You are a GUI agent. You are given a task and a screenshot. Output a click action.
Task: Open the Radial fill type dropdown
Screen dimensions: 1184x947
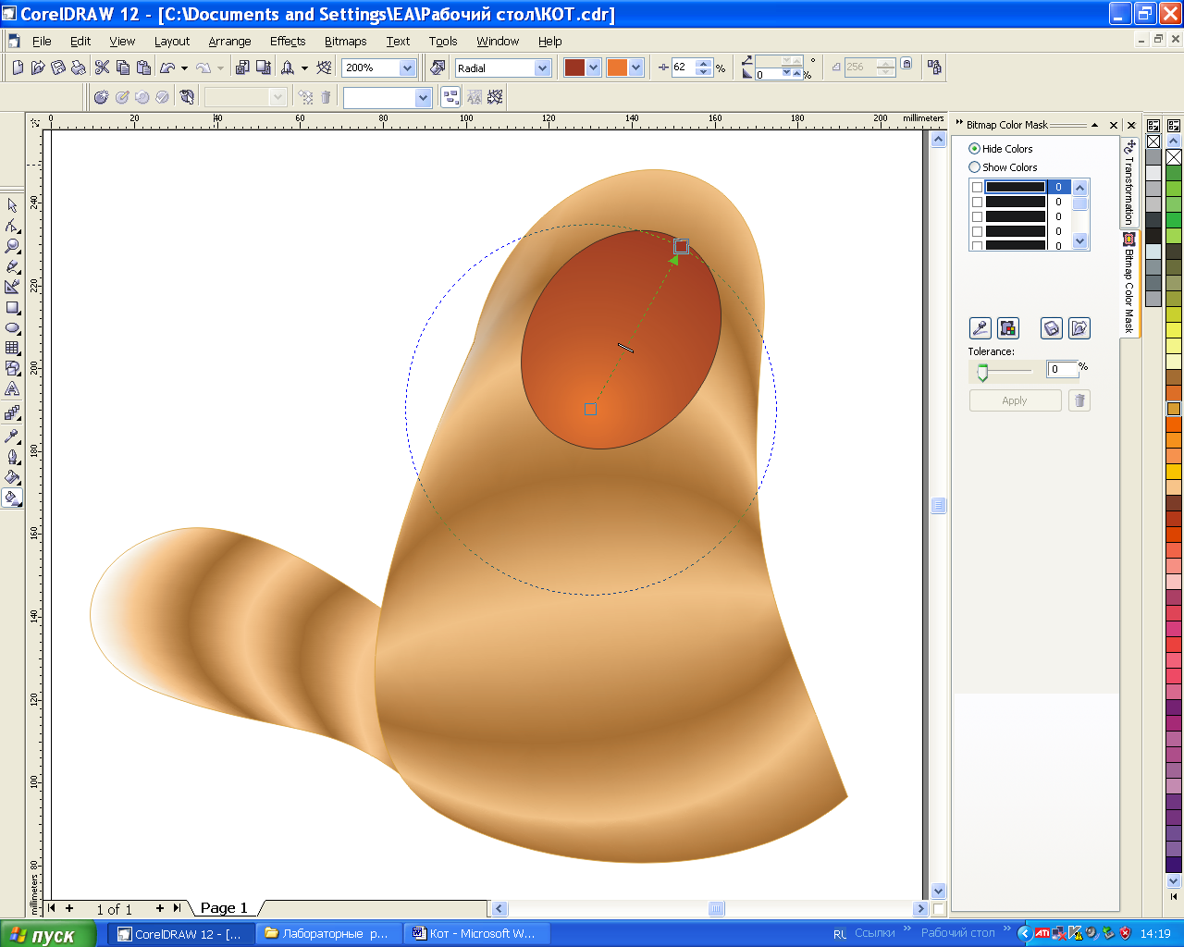pos(542,68)
